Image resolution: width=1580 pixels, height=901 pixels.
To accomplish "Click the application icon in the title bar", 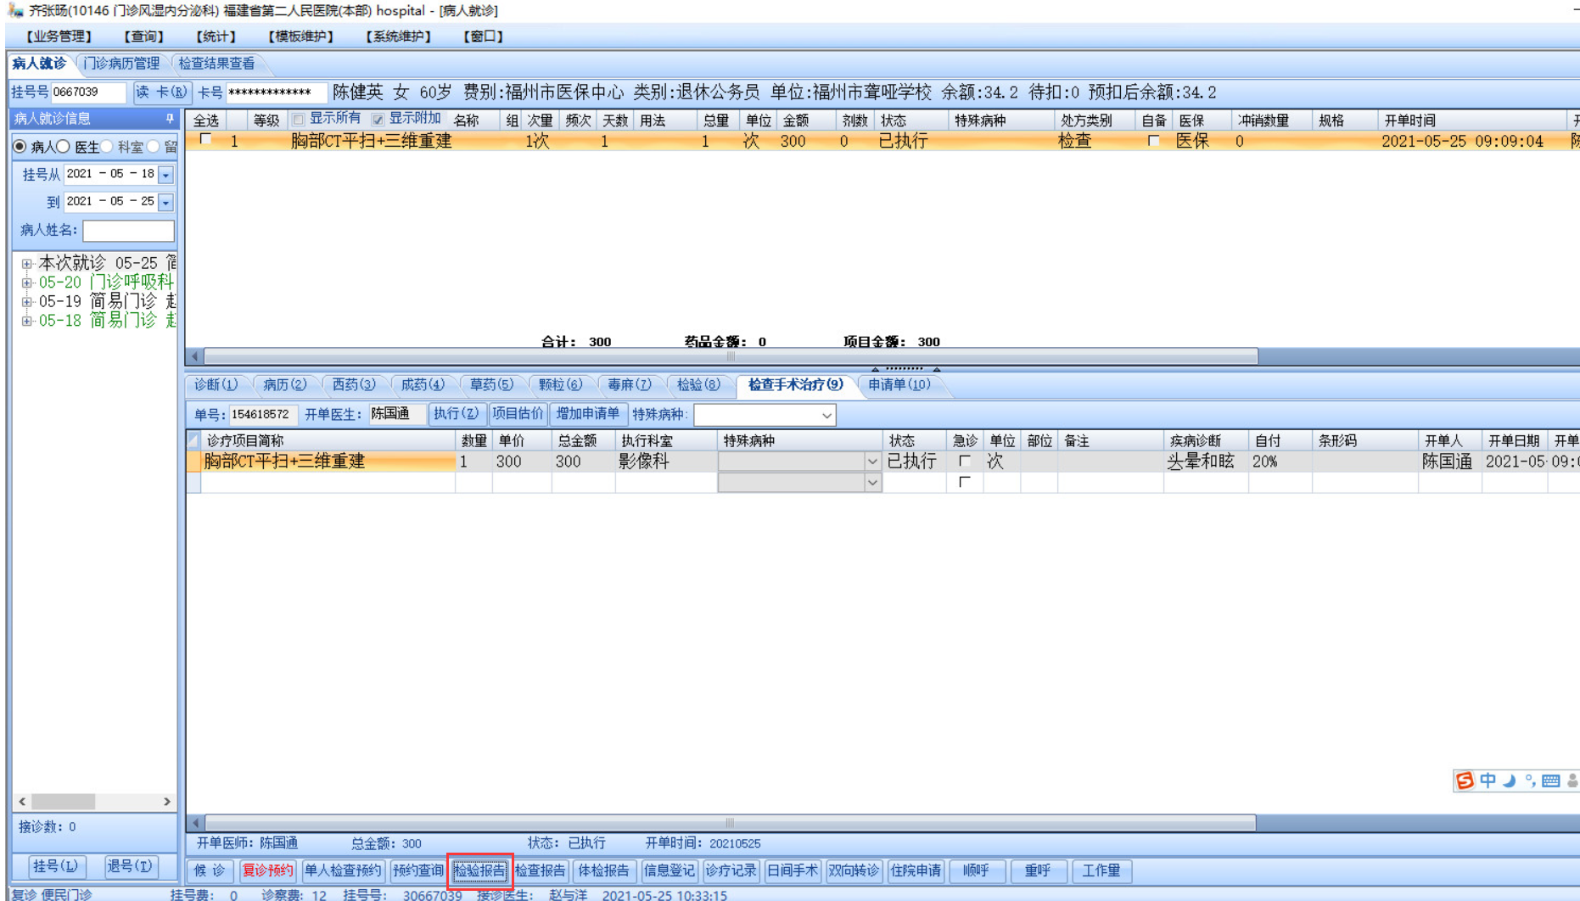I will (x=14, y=10).
